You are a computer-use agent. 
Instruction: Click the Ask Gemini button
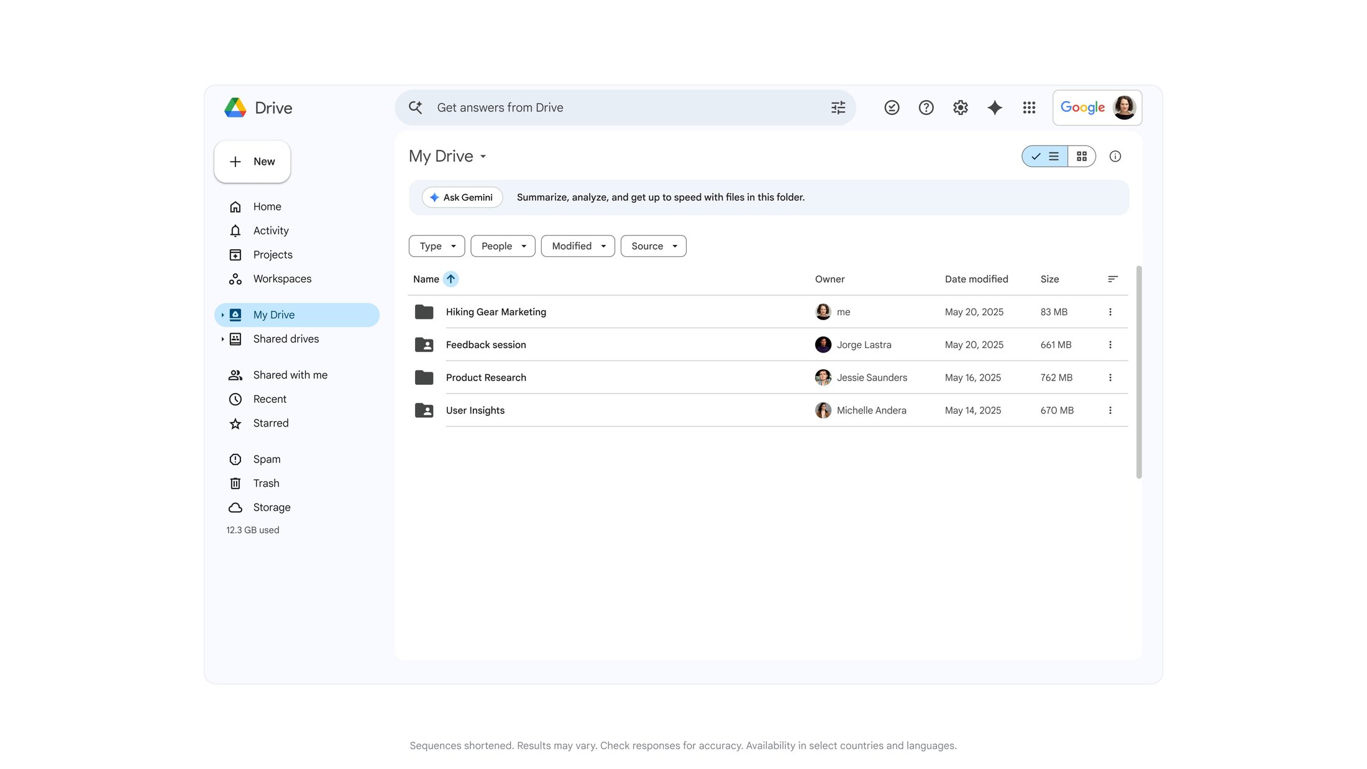(x=462, y=197)
